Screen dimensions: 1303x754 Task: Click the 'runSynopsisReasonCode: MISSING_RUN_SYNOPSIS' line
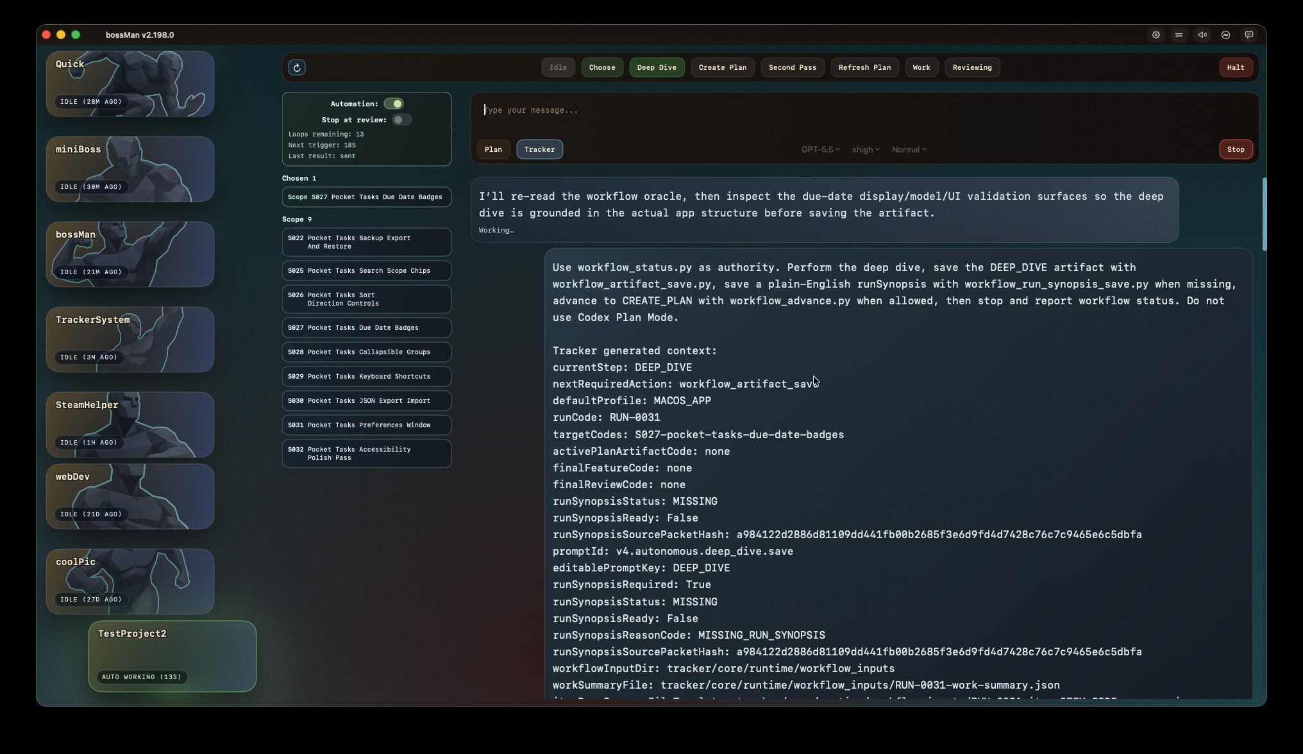pos(689,635)
